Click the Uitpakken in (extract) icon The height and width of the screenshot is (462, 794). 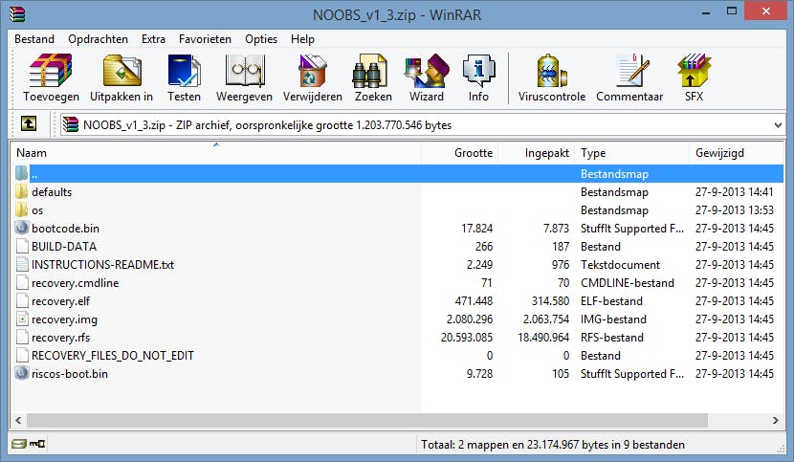[121, 71]
